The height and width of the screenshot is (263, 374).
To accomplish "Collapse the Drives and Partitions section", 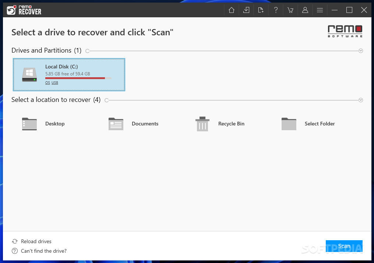I will (360, 50).
